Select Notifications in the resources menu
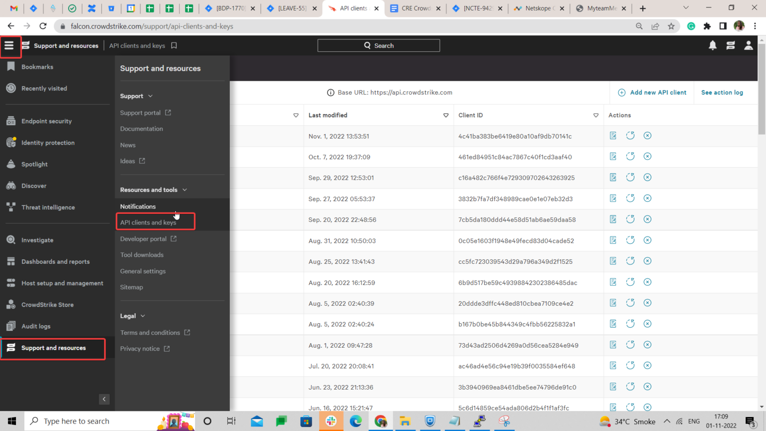Screen dimensions: 766x431 pyautogui.click(x=138, y=206)
